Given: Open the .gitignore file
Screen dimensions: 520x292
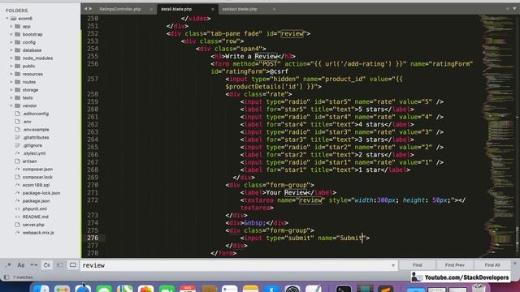Looking at the screenshot, I should click(32, 145).
